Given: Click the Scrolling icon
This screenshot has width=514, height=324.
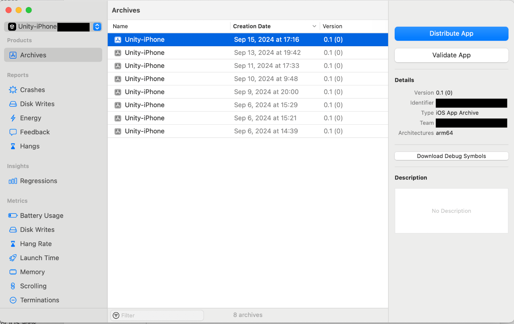Looking at the screenshot, I should (13, 286).
